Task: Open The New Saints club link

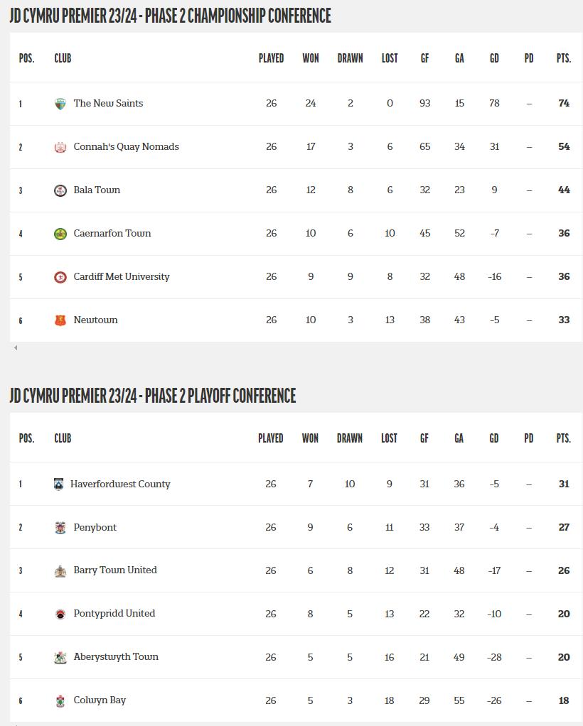Action: 108,104
